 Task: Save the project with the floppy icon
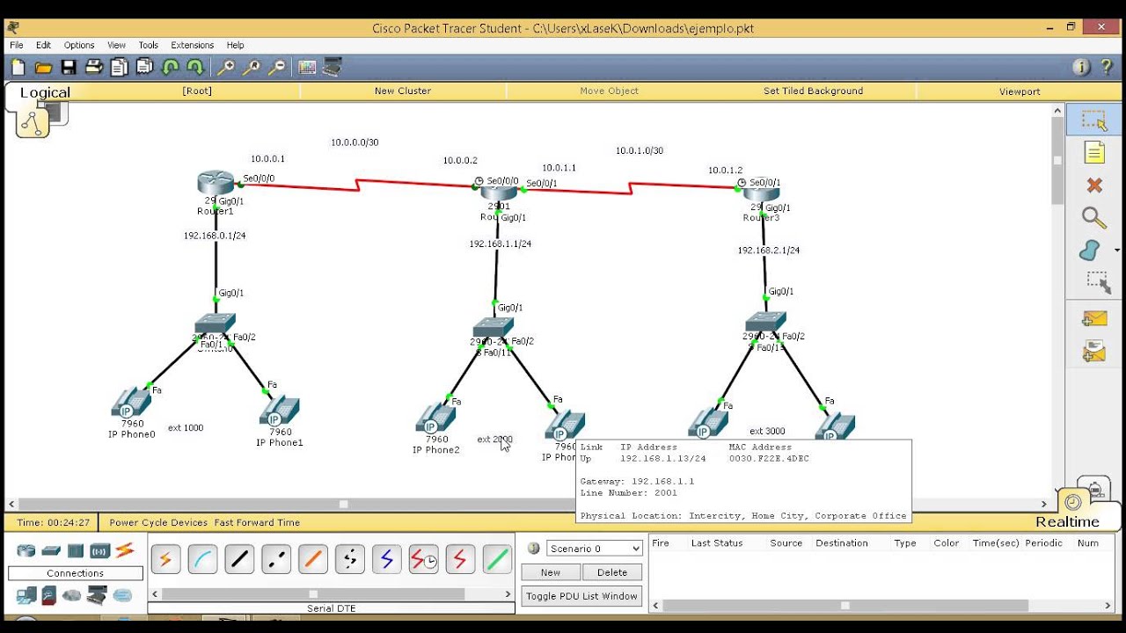(69, 68)
